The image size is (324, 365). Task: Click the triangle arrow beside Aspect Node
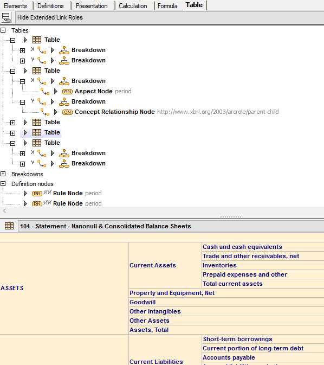pos(56,91)
